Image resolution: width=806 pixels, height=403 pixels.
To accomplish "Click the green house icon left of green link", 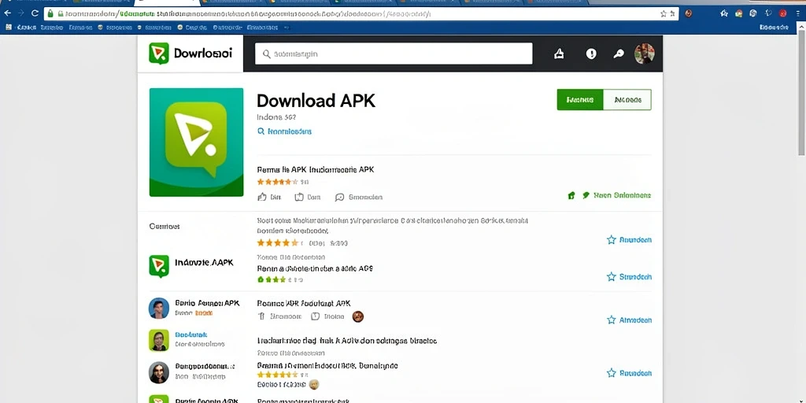I will pyautogui.click(x=571, y=195).
